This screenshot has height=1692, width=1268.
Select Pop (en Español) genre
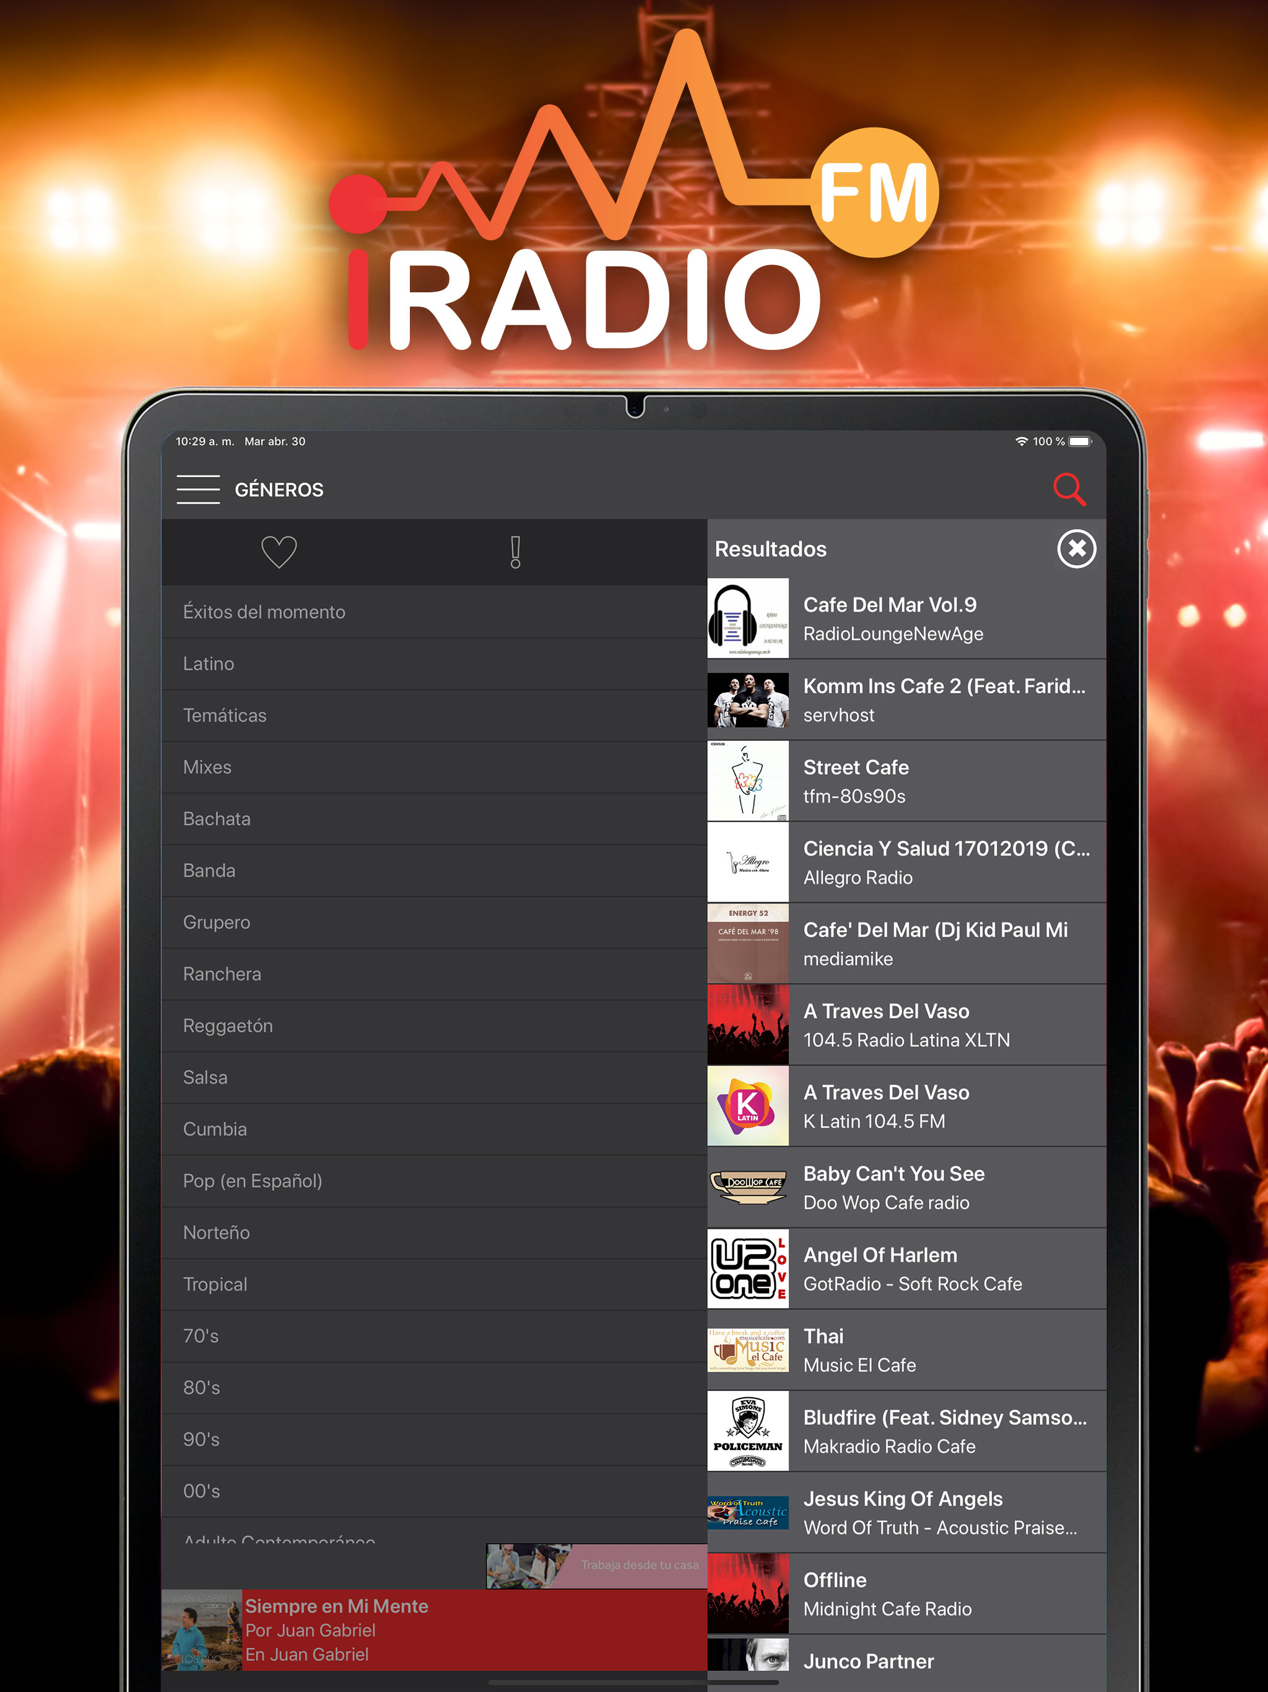coord(435,1181)
